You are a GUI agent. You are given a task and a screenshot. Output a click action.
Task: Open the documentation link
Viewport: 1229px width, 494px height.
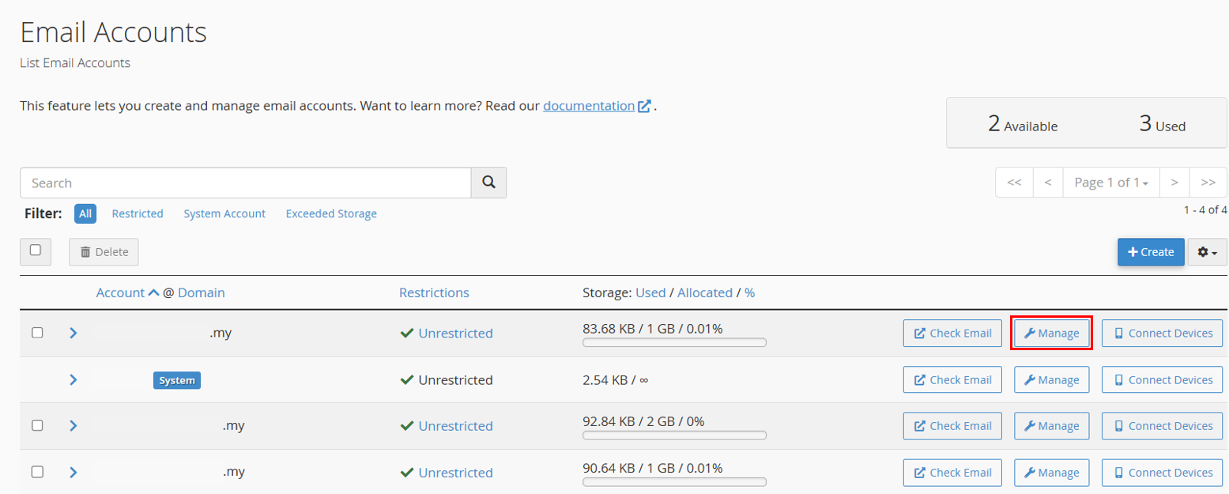click(x=589, y=106)
